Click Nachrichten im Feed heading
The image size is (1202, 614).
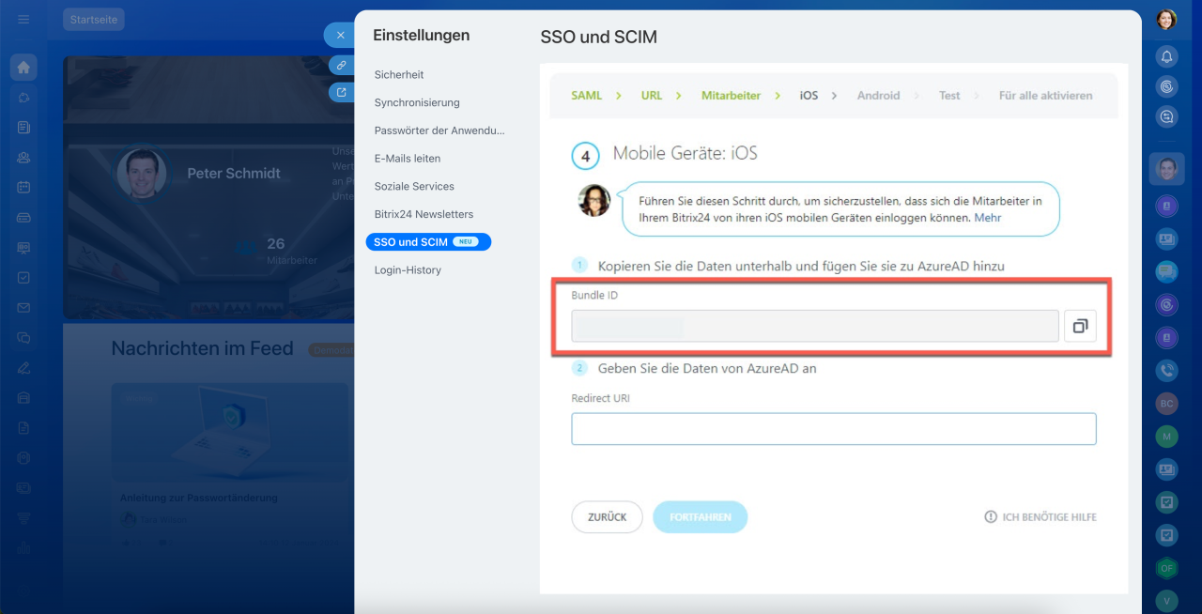203,348
